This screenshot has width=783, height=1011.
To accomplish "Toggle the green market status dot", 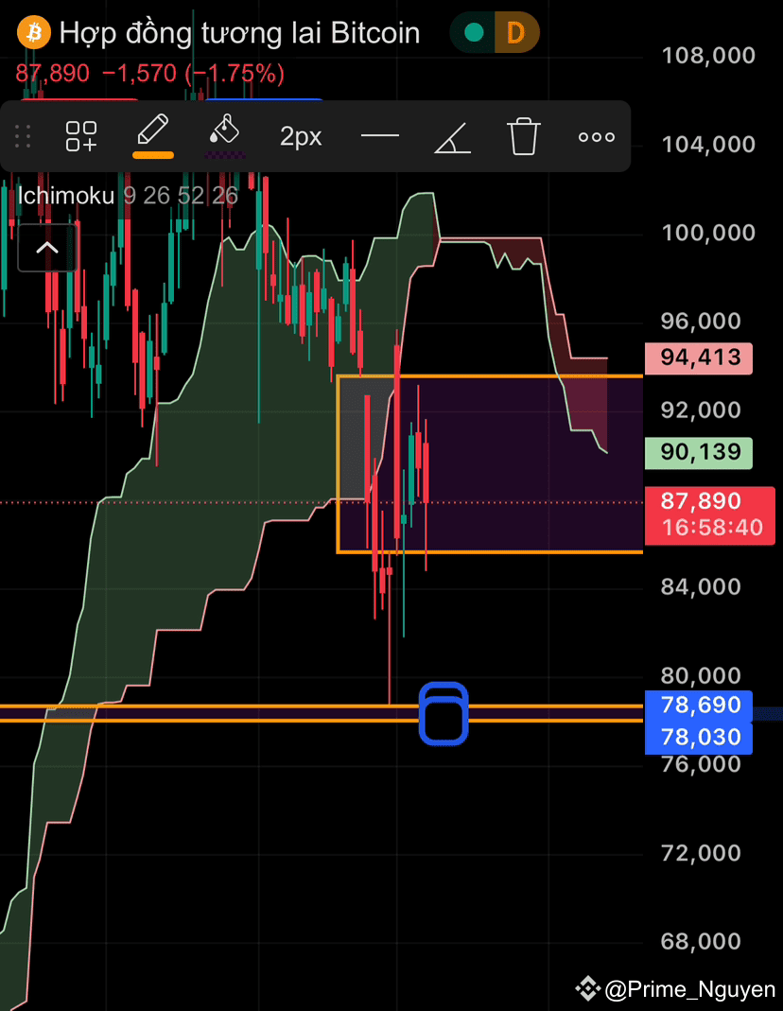I will (x=475, y=32).
